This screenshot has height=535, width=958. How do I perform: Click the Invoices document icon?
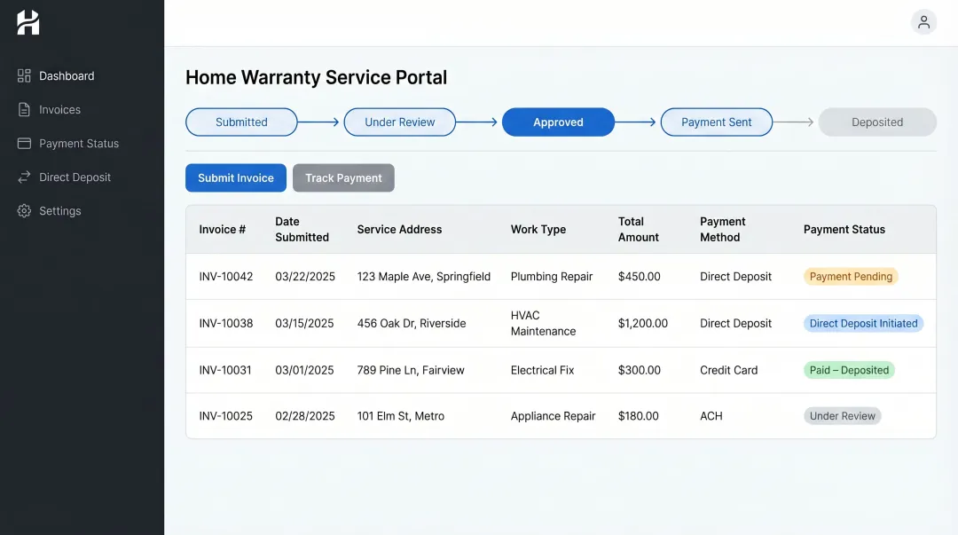[x=24, y=109]
